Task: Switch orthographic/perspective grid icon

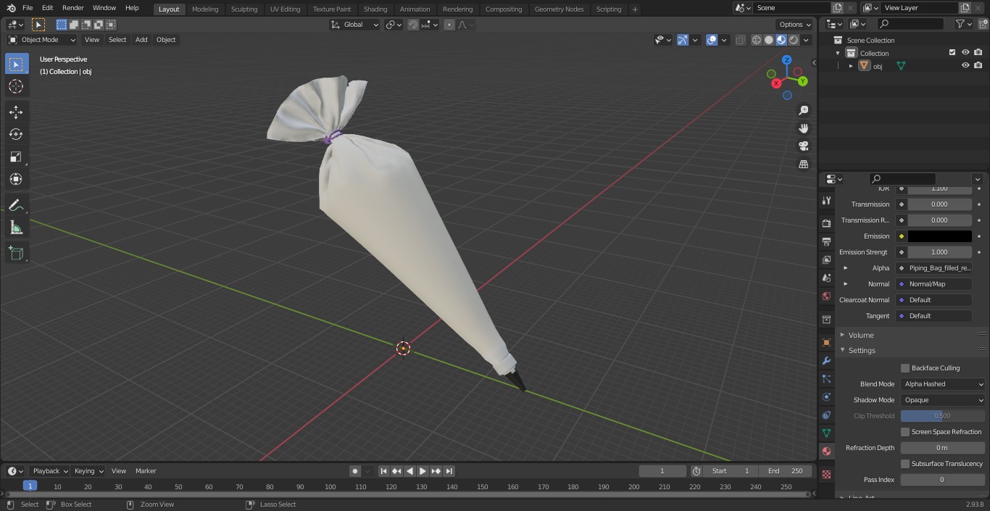Action: [803, 165]
